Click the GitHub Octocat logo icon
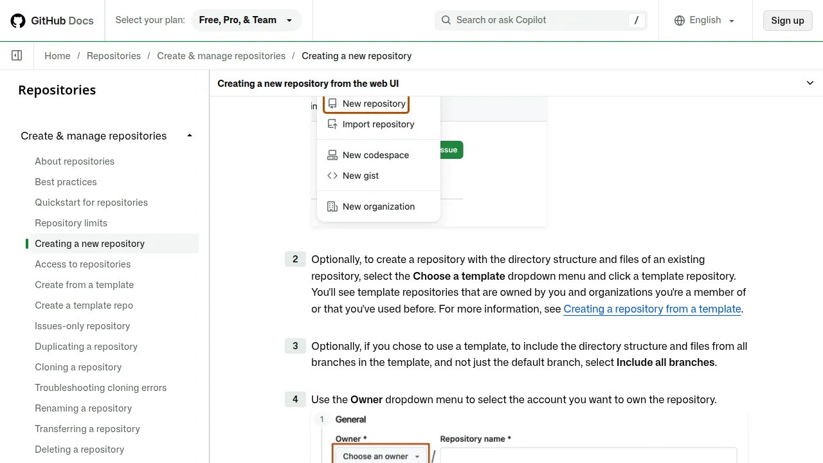Screen dimensions: 823x463 coord(18,21)
